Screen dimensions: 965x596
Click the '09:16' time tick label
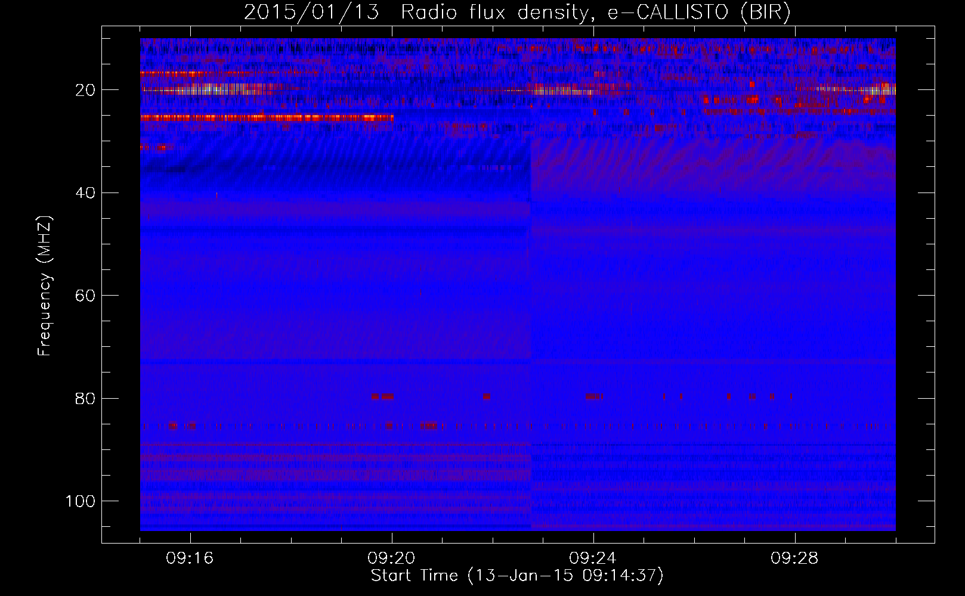tap(190, 558)
